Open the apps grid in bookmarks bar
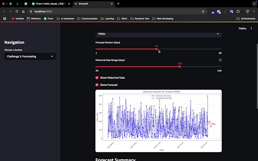The width and height of the screenshot is (258, 161). 5,19
